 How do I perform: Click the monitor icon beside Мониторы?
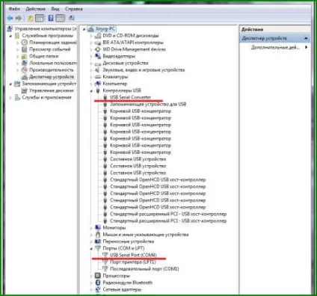tap(98, 227)
